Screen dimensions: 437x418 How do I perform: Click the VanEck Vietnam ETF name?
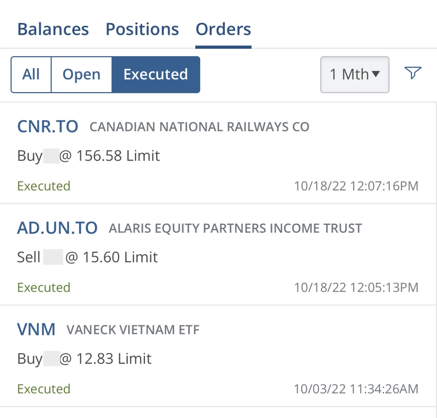coord(133,330)
